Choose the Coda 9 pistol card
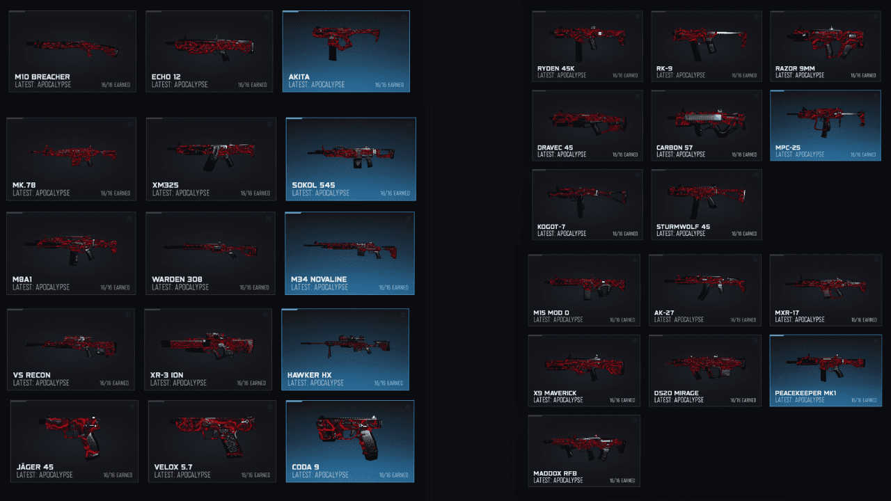The image size is (891, 501). (x=350, y=441)
